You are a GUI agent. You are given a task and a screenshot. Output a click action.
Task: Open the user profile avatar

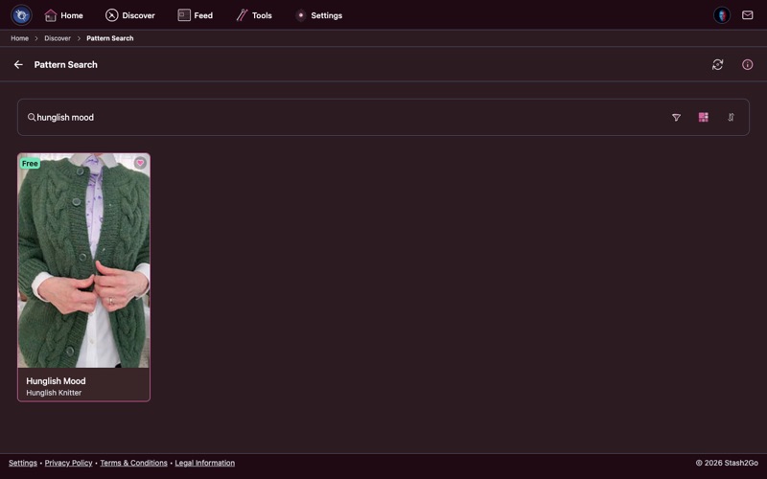click(x=722, y=15)
